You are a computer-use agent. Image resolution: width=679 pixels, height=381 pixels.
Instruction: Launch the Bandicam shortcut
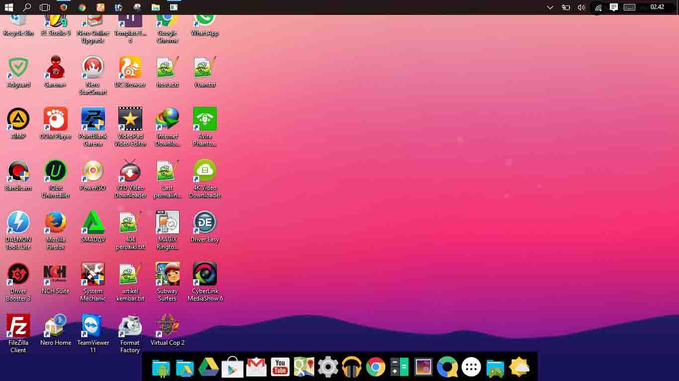(x=18, y=175)
